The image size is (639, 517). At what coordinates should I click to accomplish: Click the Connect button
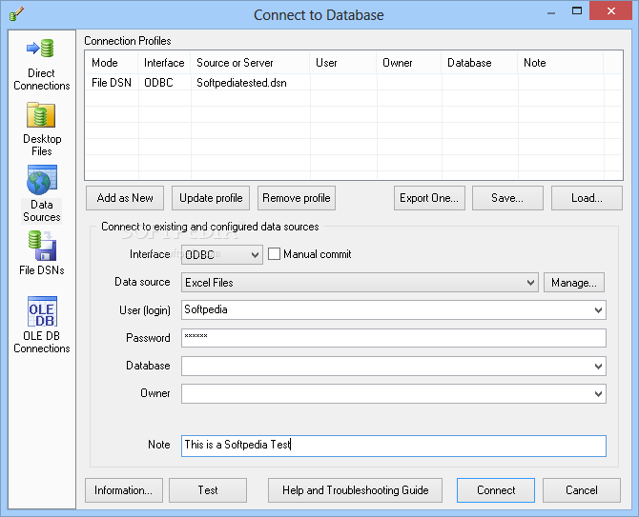click(496, 490)
